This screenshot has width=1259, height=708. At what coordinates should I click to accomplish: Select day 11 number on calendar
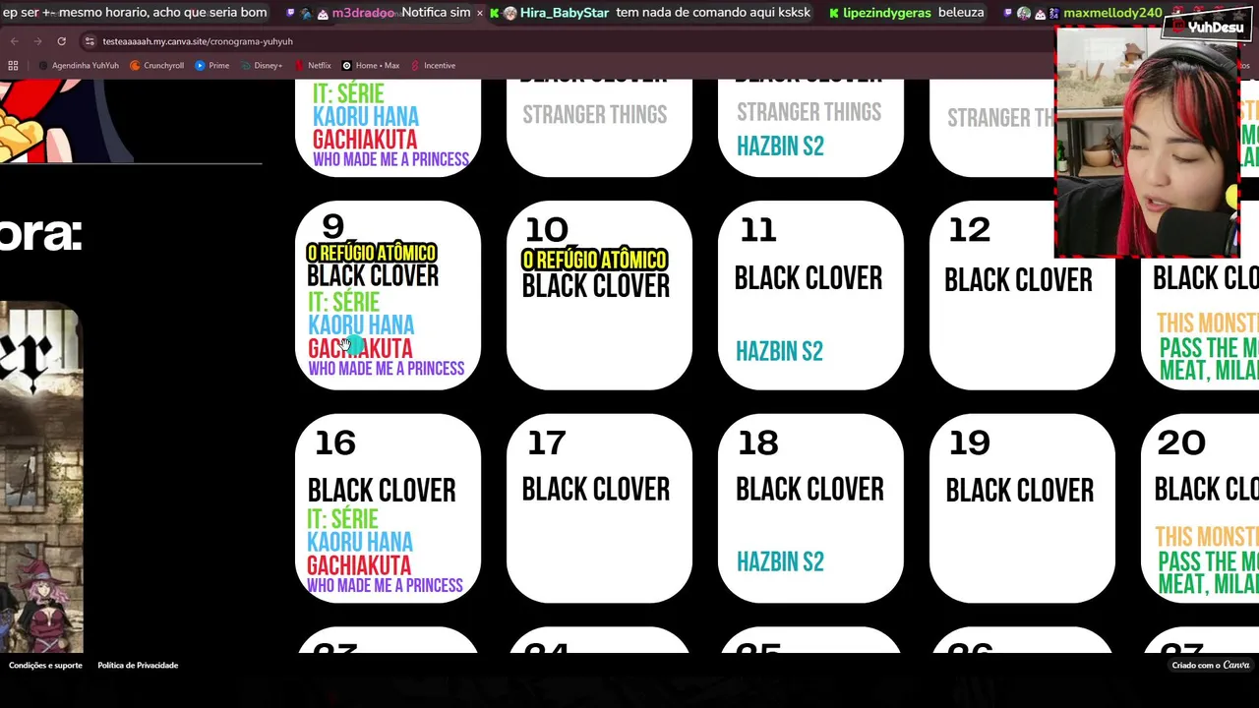pos(757,231)
